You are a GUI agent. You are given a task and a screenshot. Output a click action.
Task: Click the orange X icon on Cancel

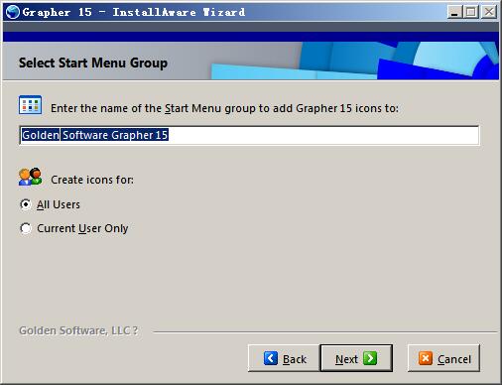click(x=426, y=358)
